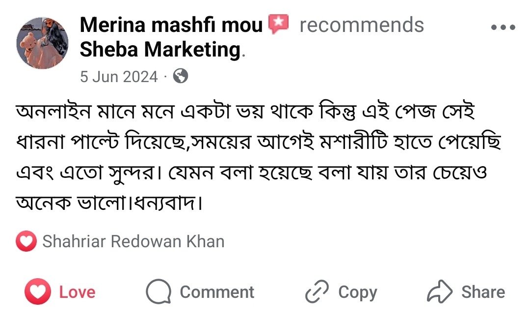Click the globe public-audience icon
The height and width of the screenshot is (318, 530).
pyautogui.click(x=181, y=76)
